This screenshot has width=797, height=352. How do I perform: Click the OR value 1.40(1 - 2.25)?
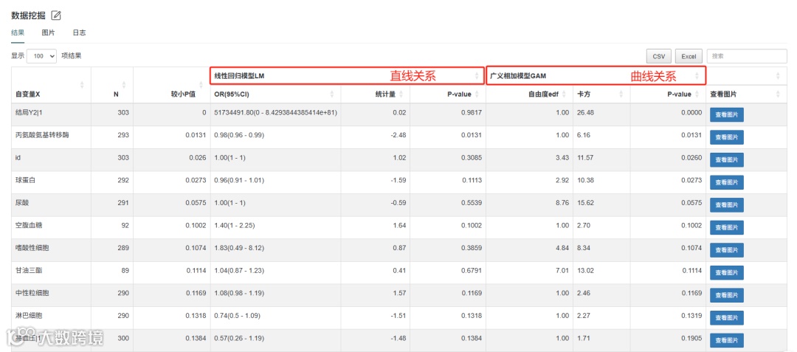coord(236,226)
